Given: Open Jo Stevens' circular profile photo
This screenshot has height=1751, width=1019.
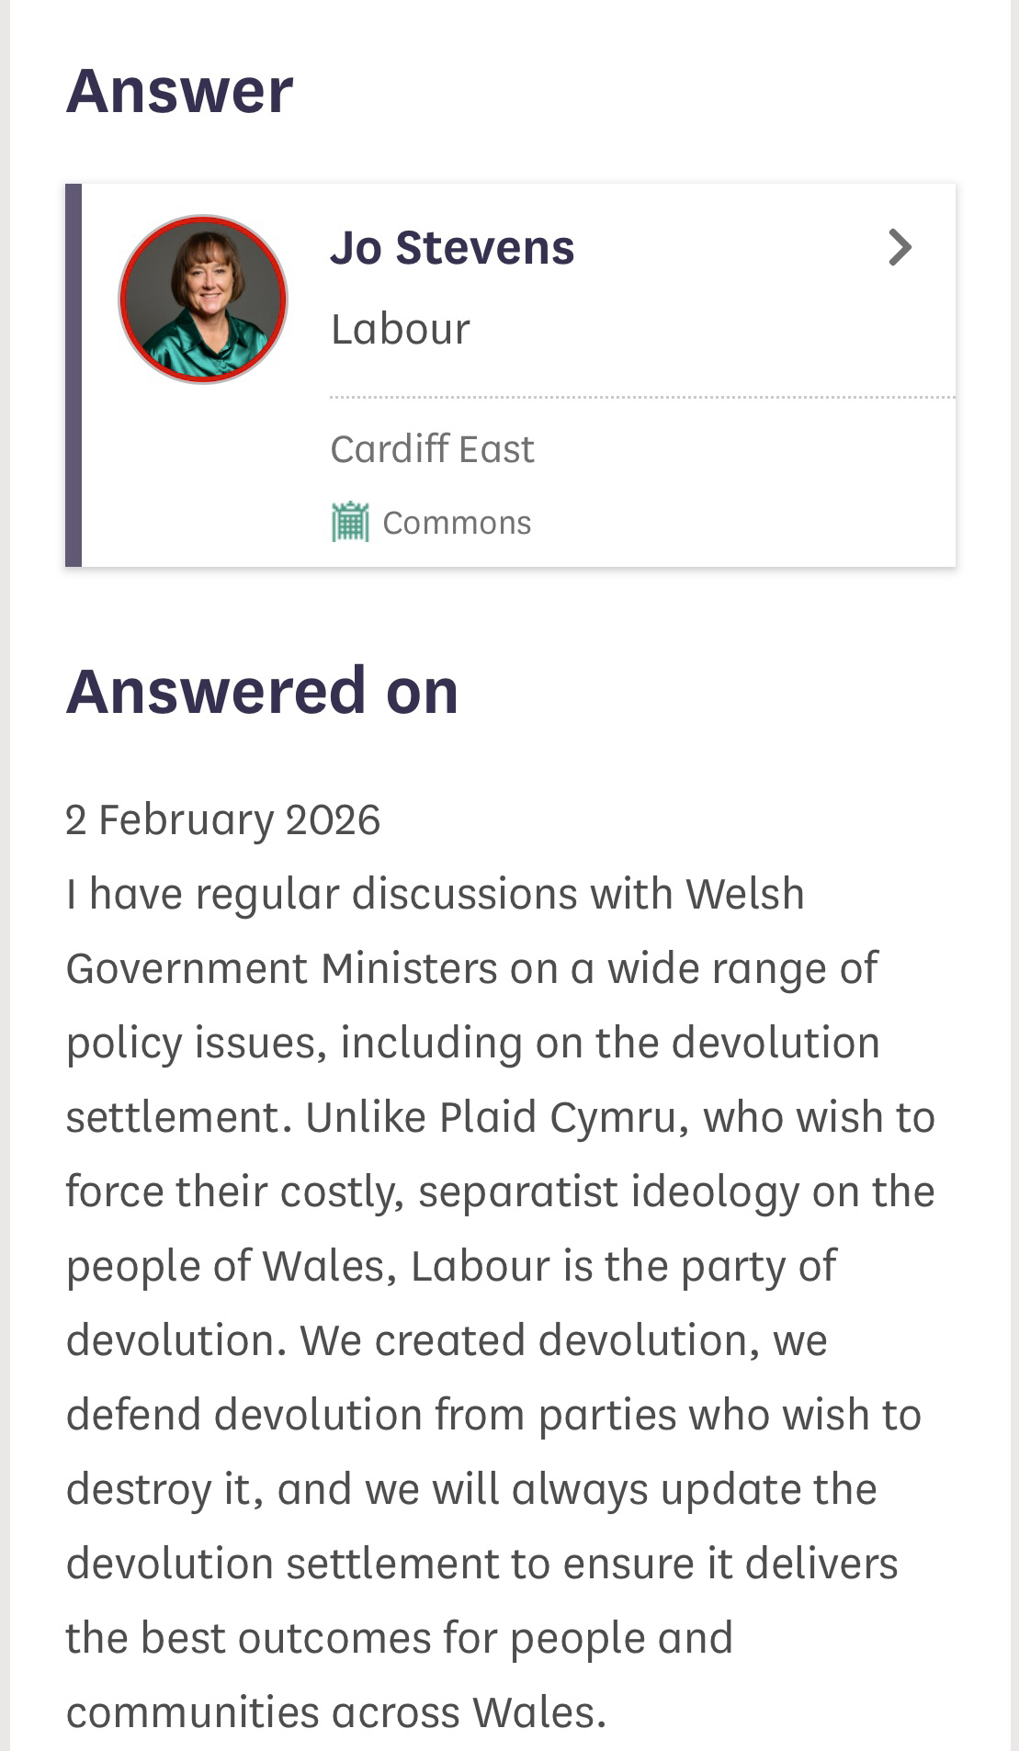Looking at the screenshot, I should click(x=203, y=299).
